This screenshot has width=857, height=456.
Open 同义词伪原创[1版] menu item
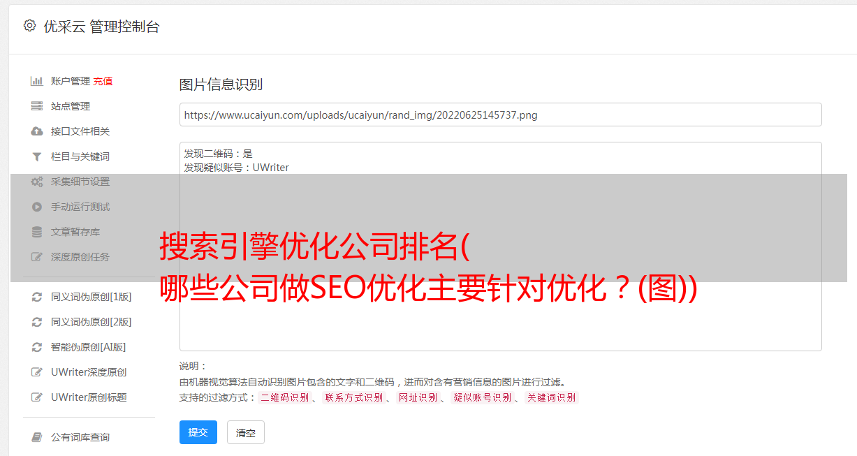(x=91, y=297)
